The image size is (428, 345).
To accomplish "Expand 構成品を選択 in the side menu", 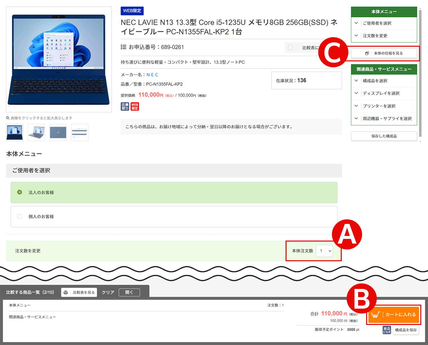I will (384, 81).
